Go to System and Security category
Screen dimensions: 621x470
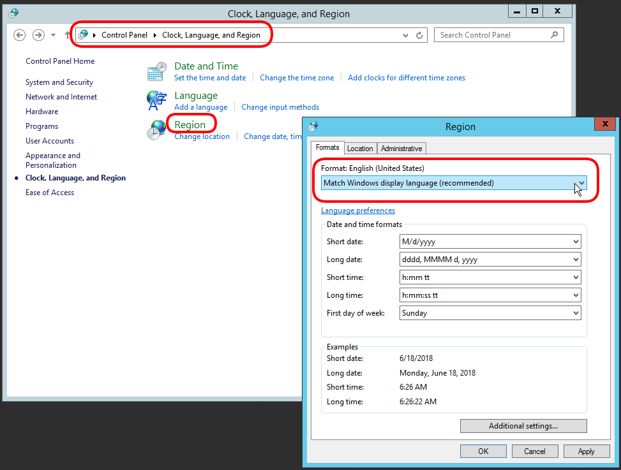59,82
